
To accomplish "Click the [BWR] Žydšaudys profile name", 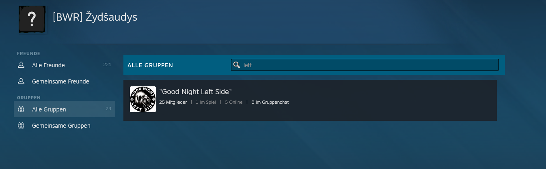I will [x=95, y=17].
